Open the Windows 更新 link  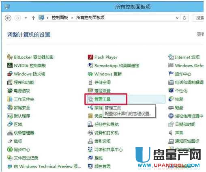tap(108, 74)
